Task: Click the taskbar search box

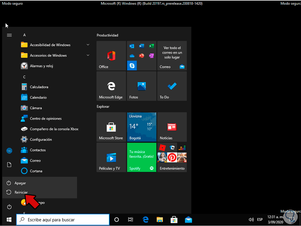Action: [x=63, y=220]
